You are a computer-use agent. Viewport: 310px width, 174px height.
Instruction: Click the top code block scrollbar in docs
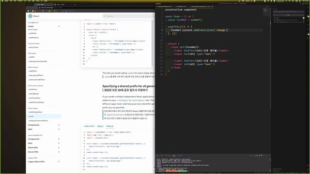(x=152, y=43)
